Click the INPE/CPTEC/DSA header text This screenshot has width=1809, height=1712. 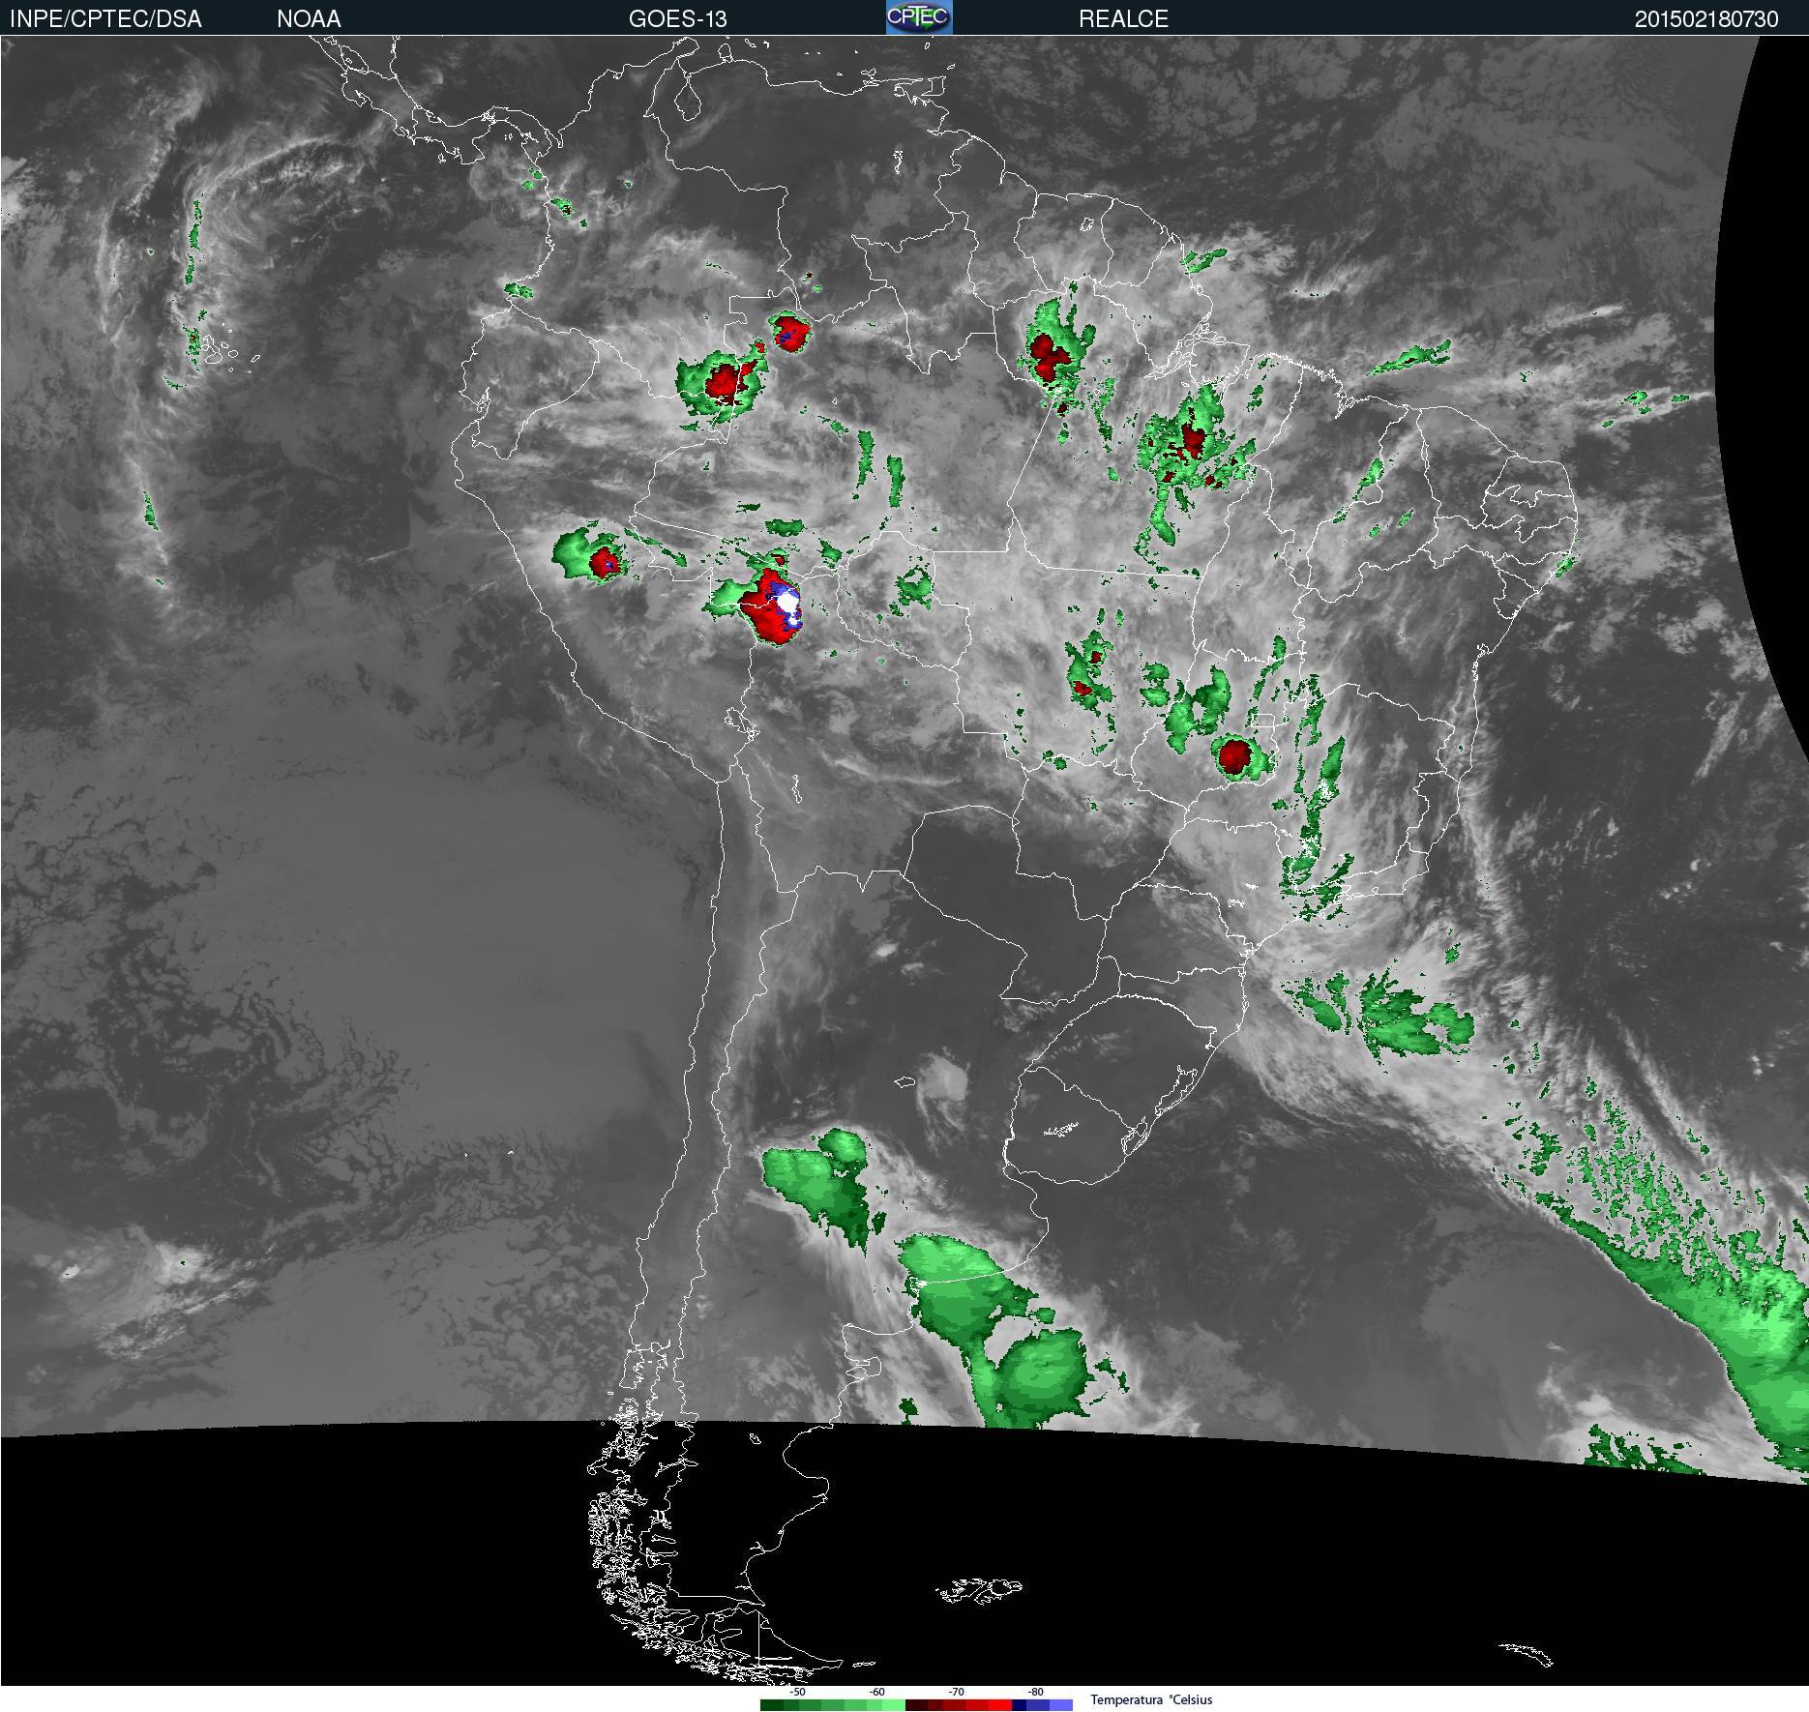[x=105, y=18]
